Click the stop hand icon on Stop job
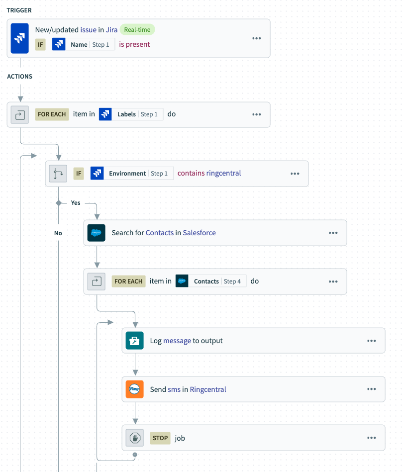This screenshot has height=472, width=403. [x=135, y=438]
